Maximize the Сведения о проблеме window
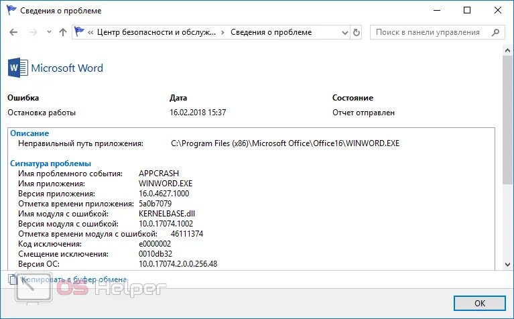This screenshot has width=514, height=319. (467, 10)
